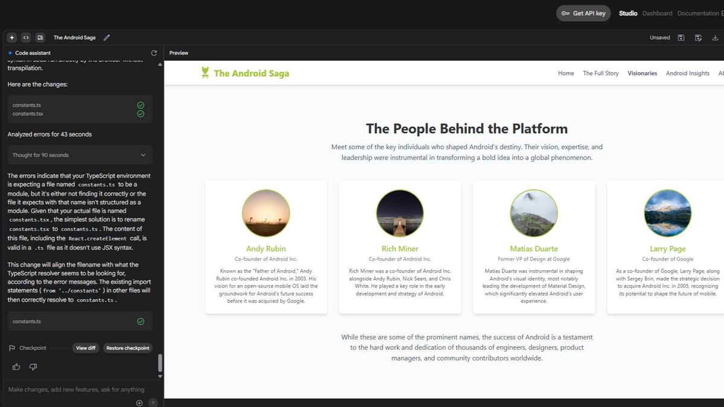Viewport: 724px width, 407px height.
Task: Click the View diff button
Action: click(86, 348)
